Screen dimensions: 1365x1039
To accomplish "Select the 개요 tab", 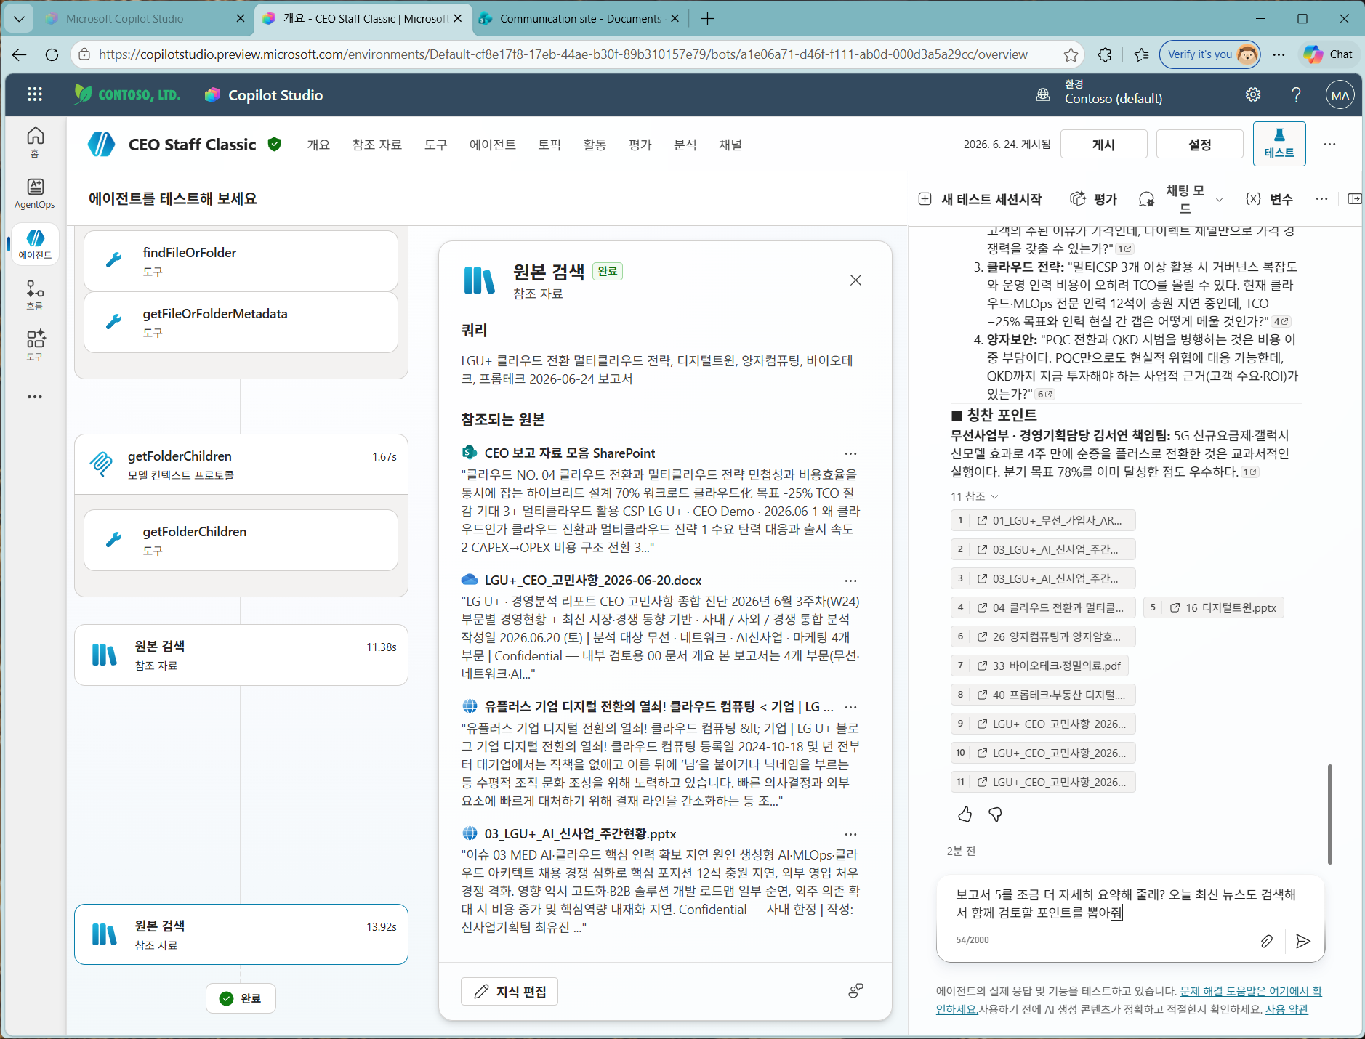I will pyautogui.click(x=318, y=145).
